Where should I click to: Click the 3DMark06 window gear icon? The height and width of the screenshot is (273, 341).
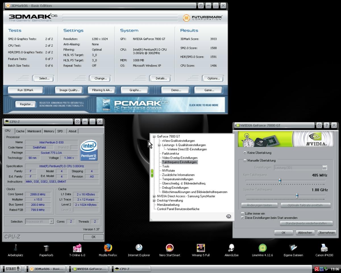pyautogui.click(x=201, y=5)
